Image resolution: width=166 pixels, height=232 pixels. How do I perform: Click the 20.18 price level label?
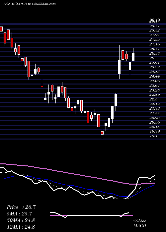(x=154, y=127)
